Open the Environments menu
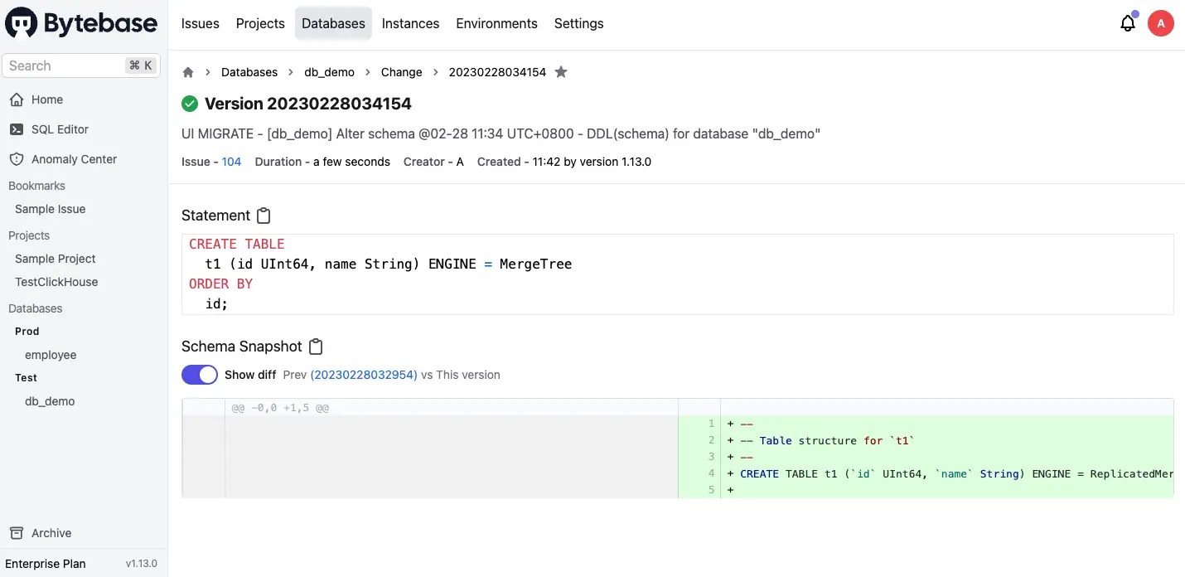 [x=496, y=23]
